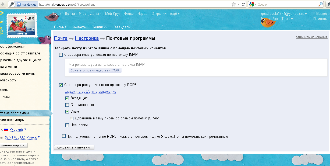
Task: Enable the imap.yandex.ru IMAP checkbox
Action: (61, 55)
